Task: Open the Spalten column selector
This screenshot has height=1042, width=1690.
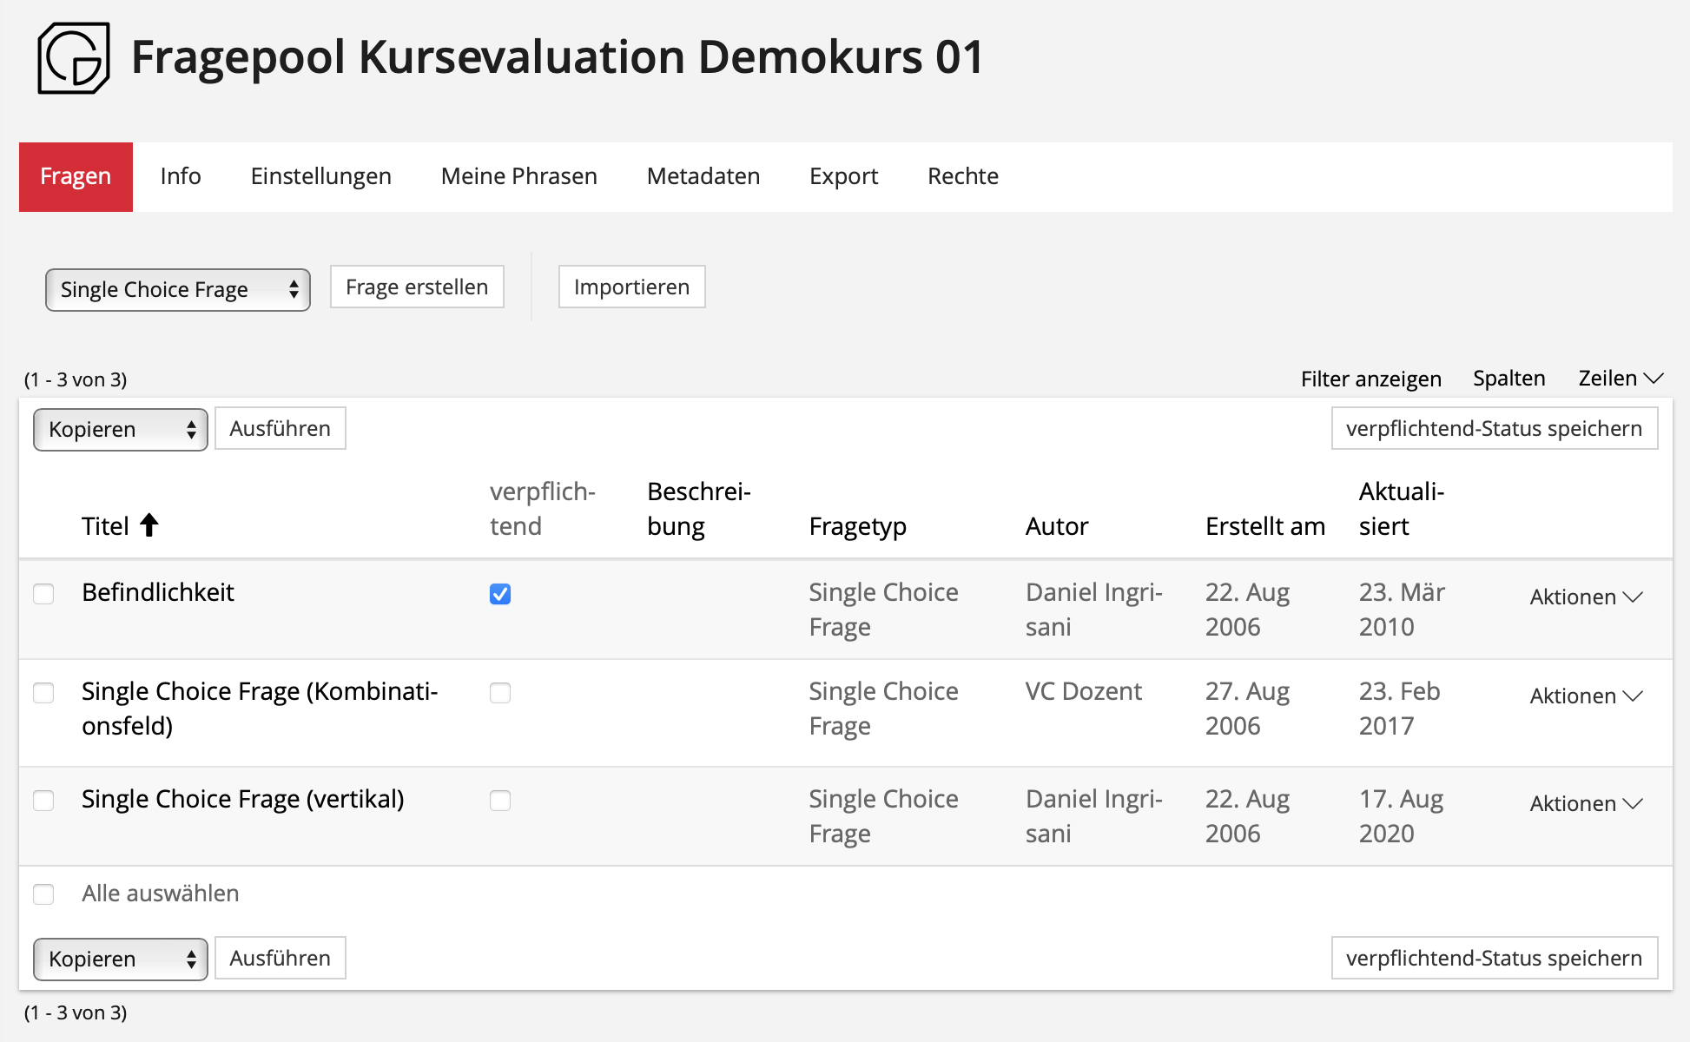Action: pos(1508,379)
